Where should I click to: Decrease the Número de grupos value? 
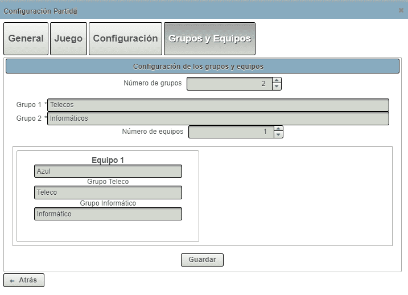coord(277,87)
